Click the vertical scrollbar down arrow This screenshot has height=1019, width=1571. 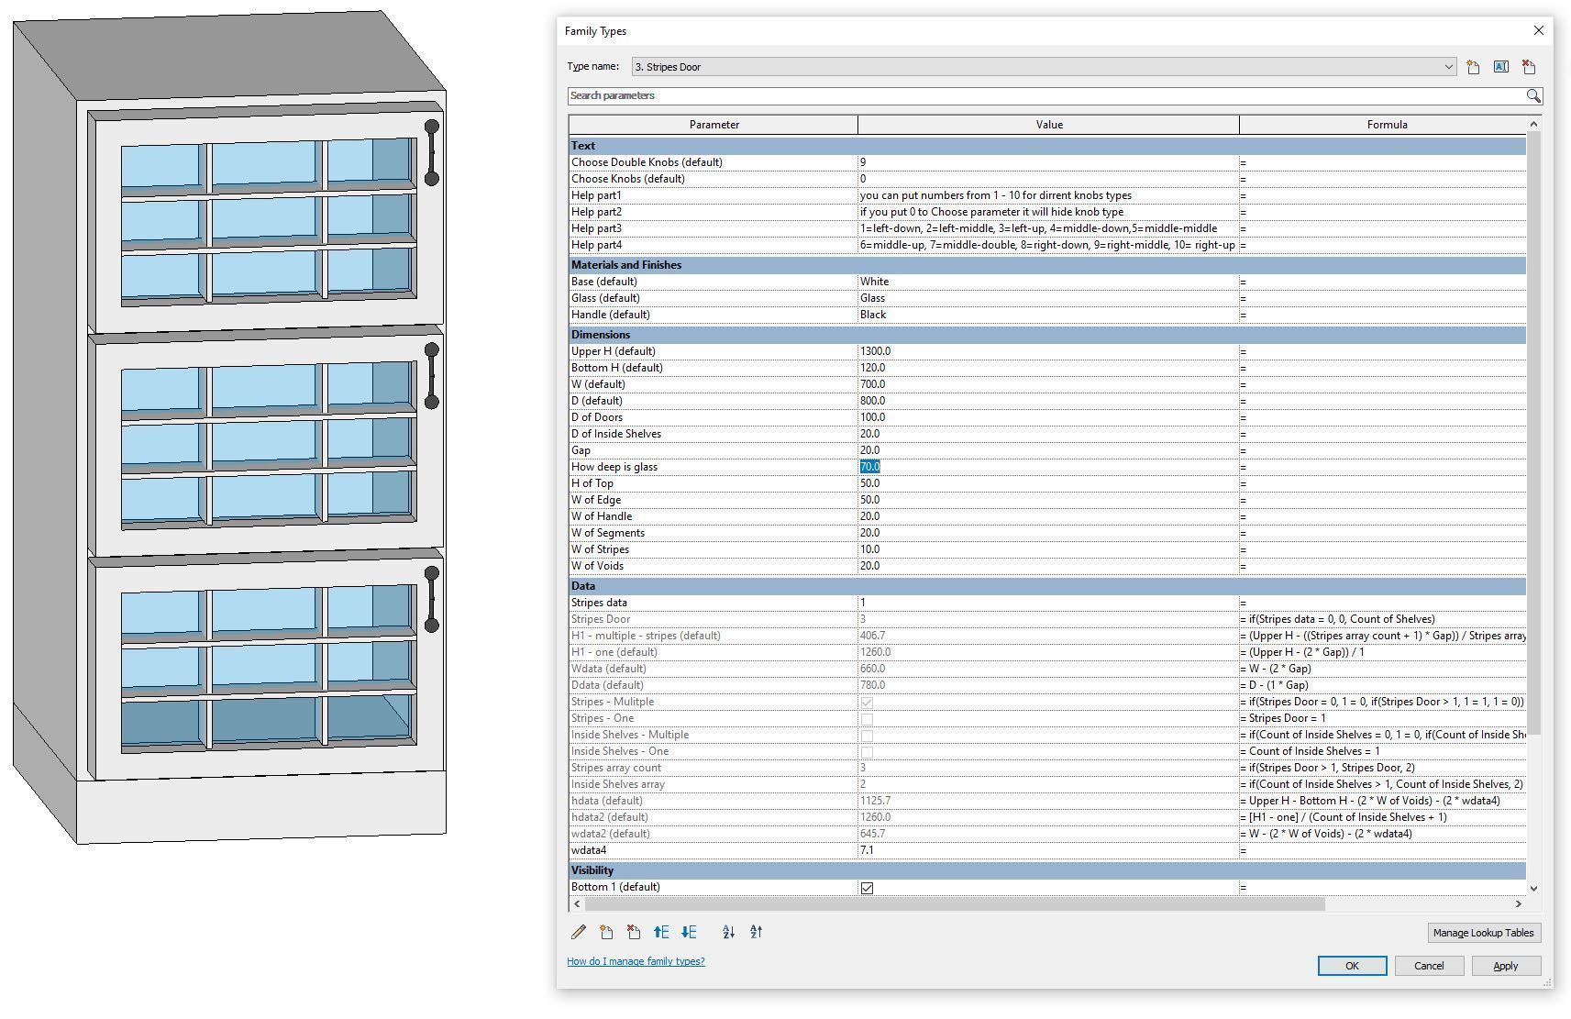1533,888
